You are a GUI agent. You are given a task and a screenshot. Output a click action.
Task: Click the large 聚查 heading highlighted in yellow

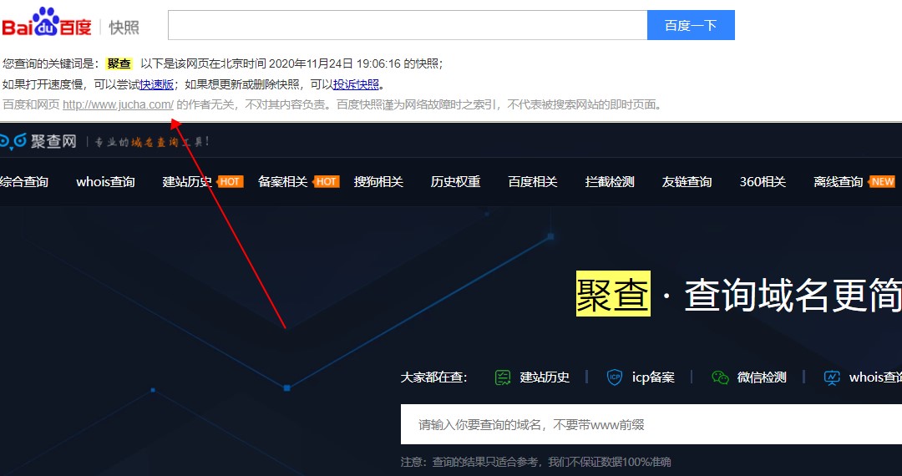point(613,294)
